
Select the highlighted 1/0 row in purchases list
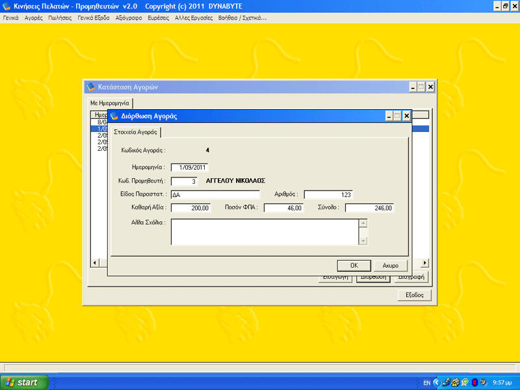click(99, 129)
